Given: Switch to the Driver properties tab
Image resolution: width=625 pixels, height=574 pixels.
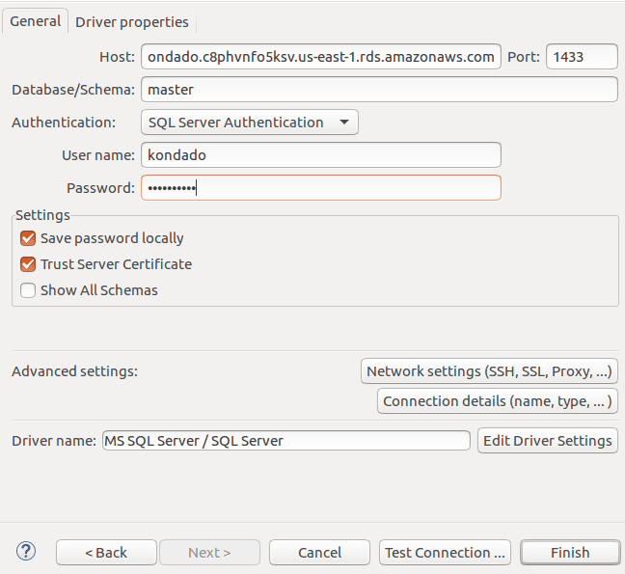Looking at the screenshot, I should (x=132, y=22).
